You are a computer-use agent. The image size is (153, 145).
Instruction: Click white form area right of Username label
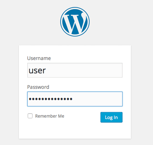[97, 58]
